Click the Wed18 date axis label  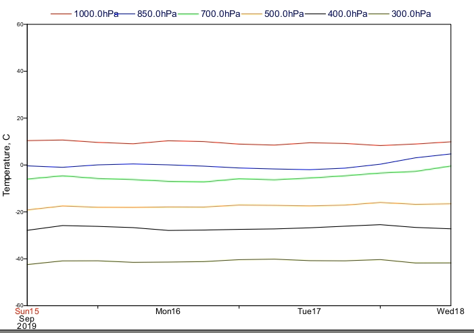click(x=450, y=311)
